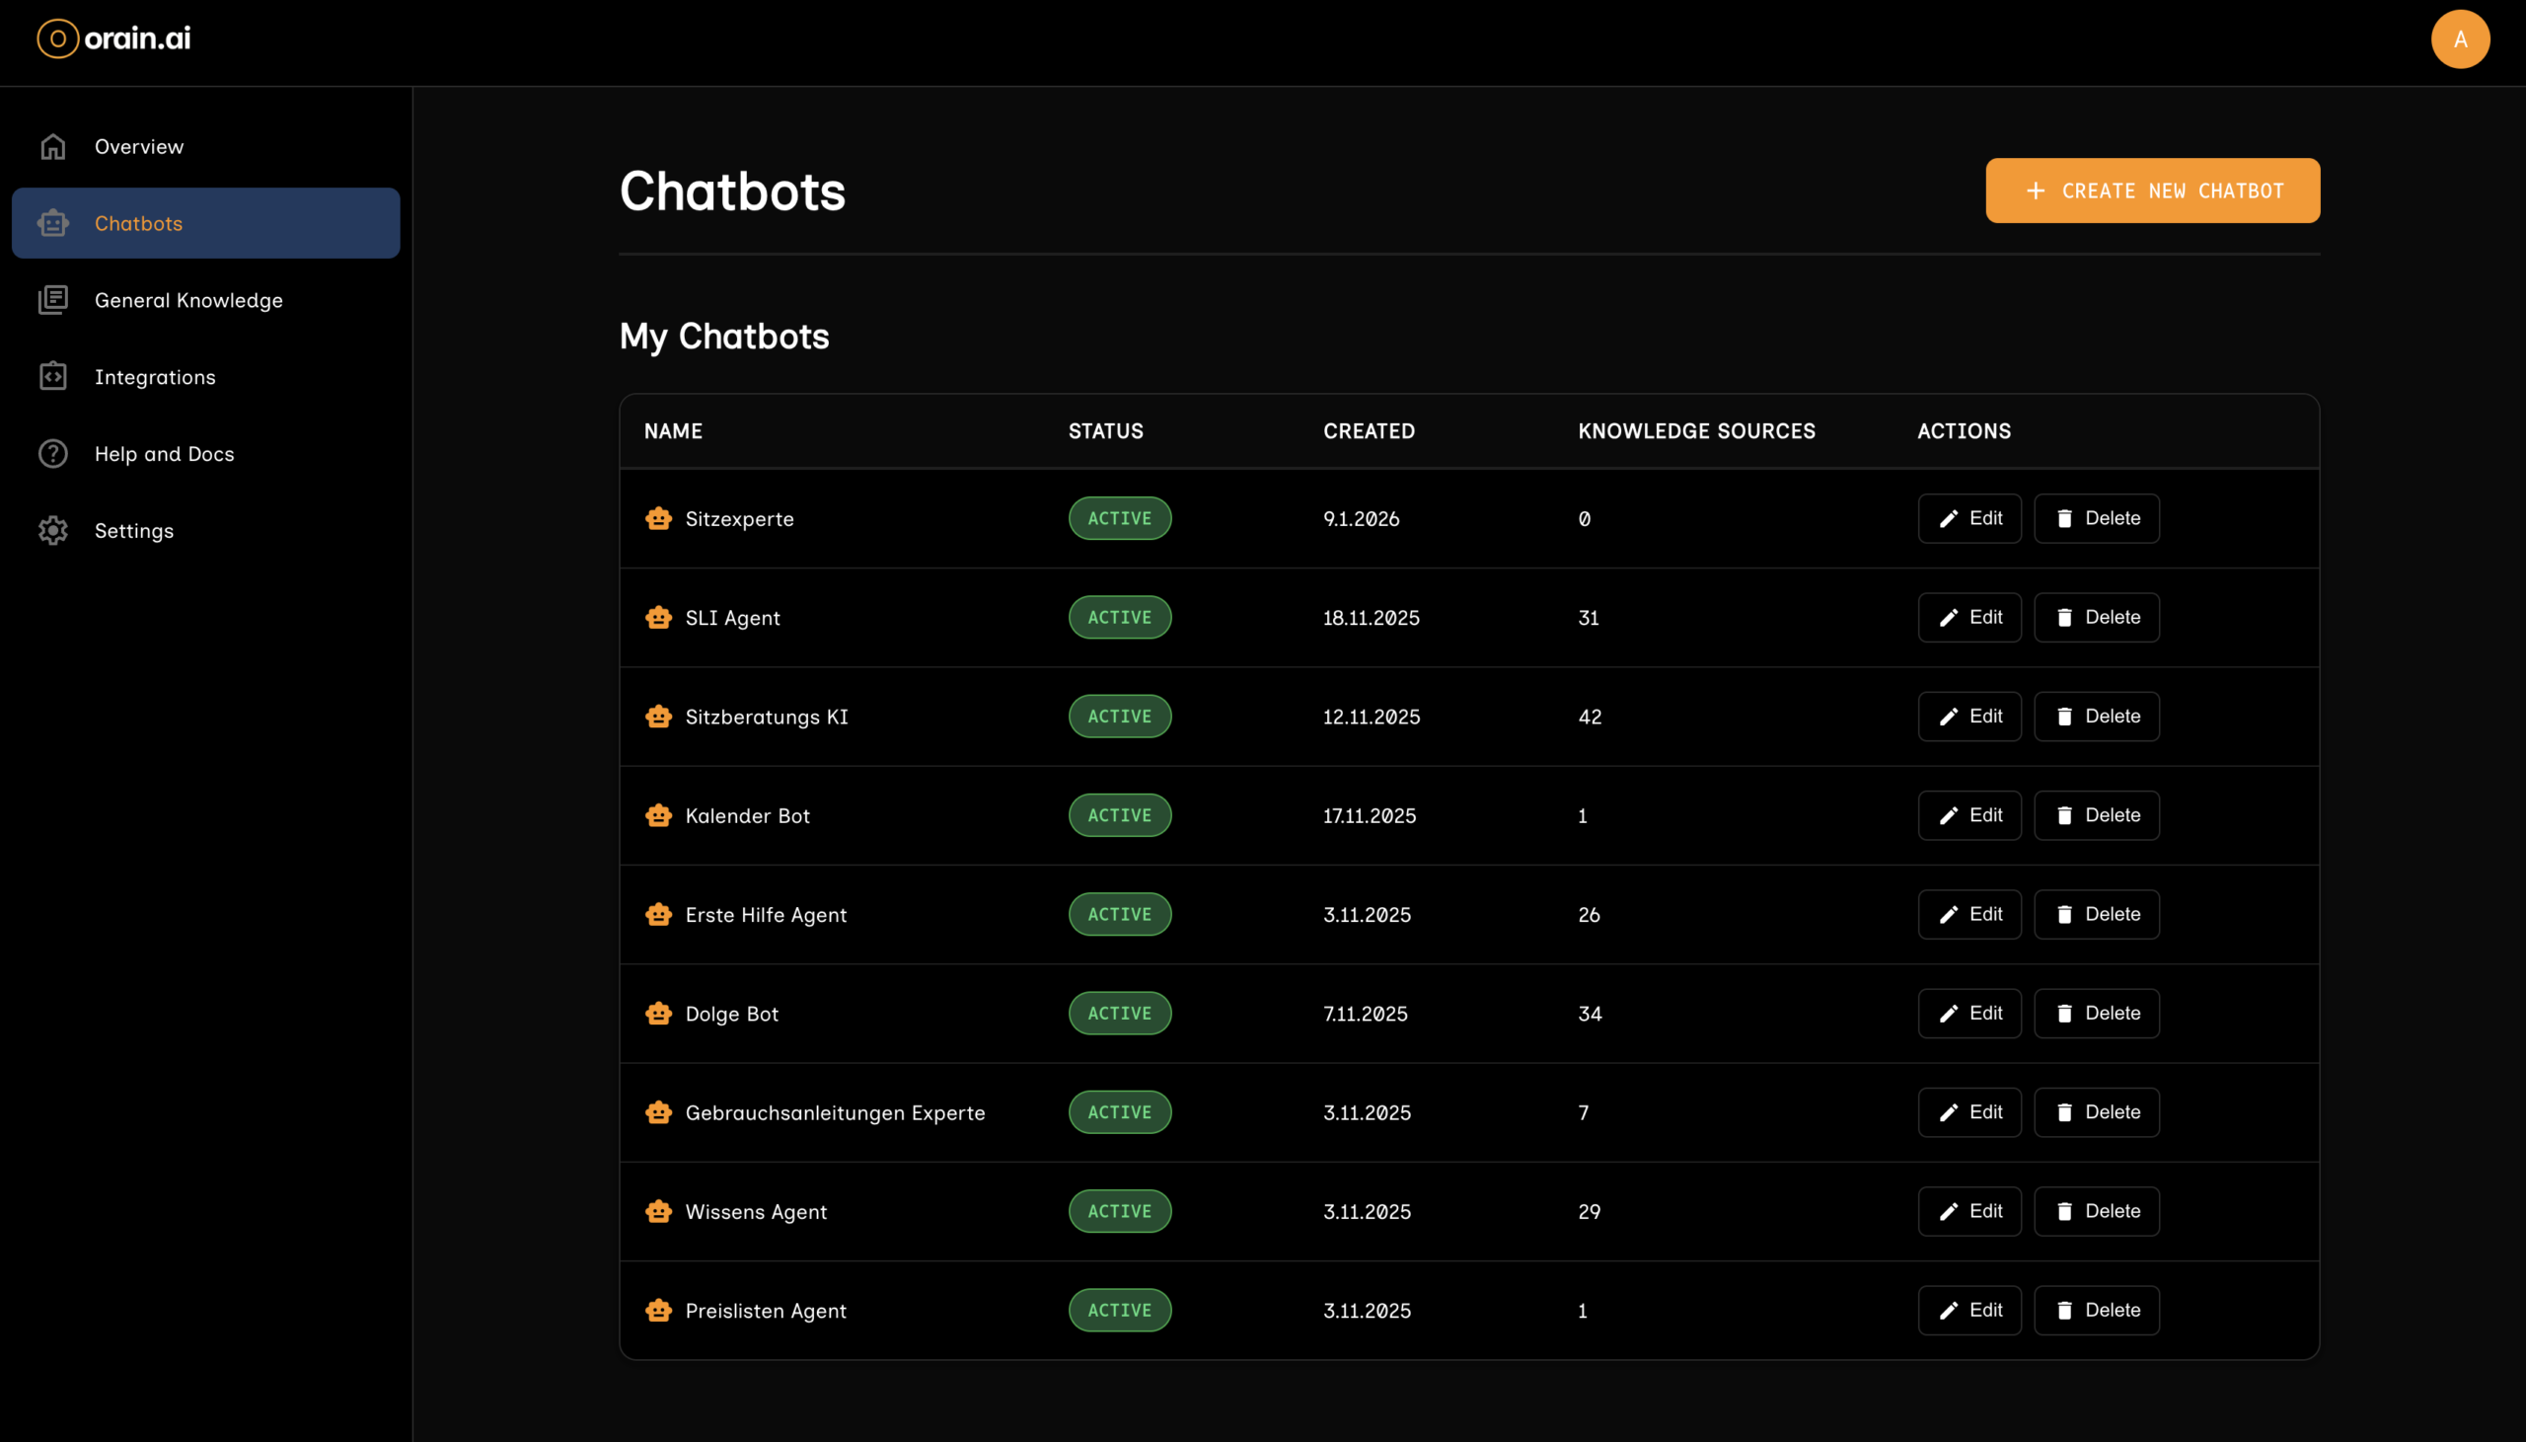This screenshot has height=1442, width=2526.
Task: Click the Settings gear icon
Action: click(x=53, y=531)
